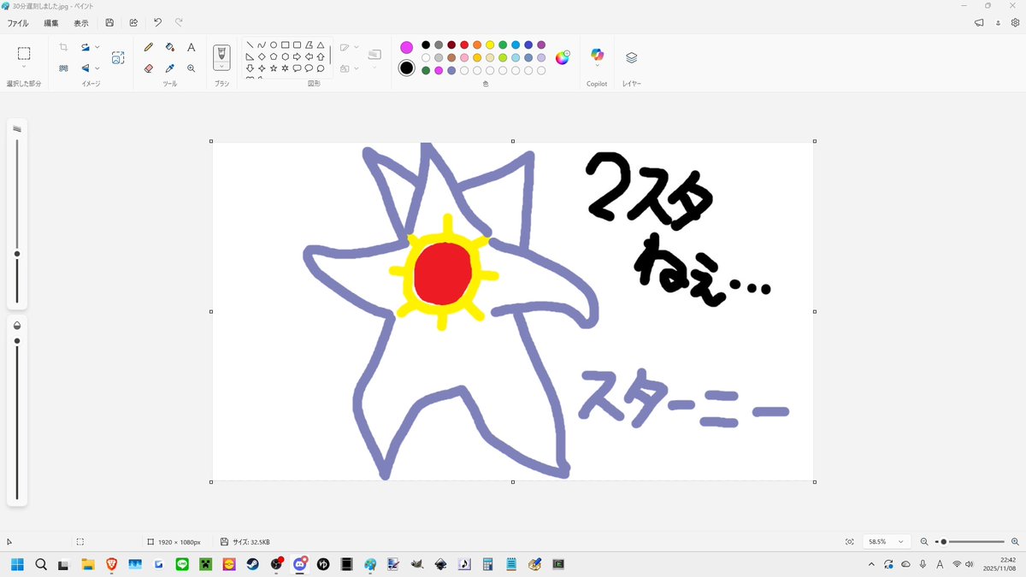Viewport: 1026px width, 577px height.
Task: Zoom in with the plus magnifier
Action: click(1015, 542)
